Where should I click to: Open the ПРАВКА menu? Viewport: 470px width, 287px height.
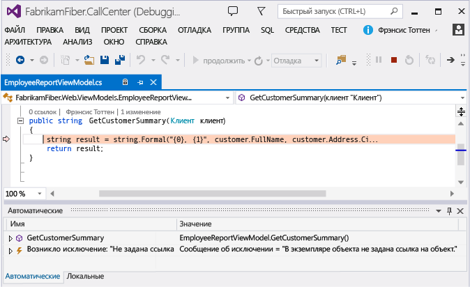tap(50, 30)
